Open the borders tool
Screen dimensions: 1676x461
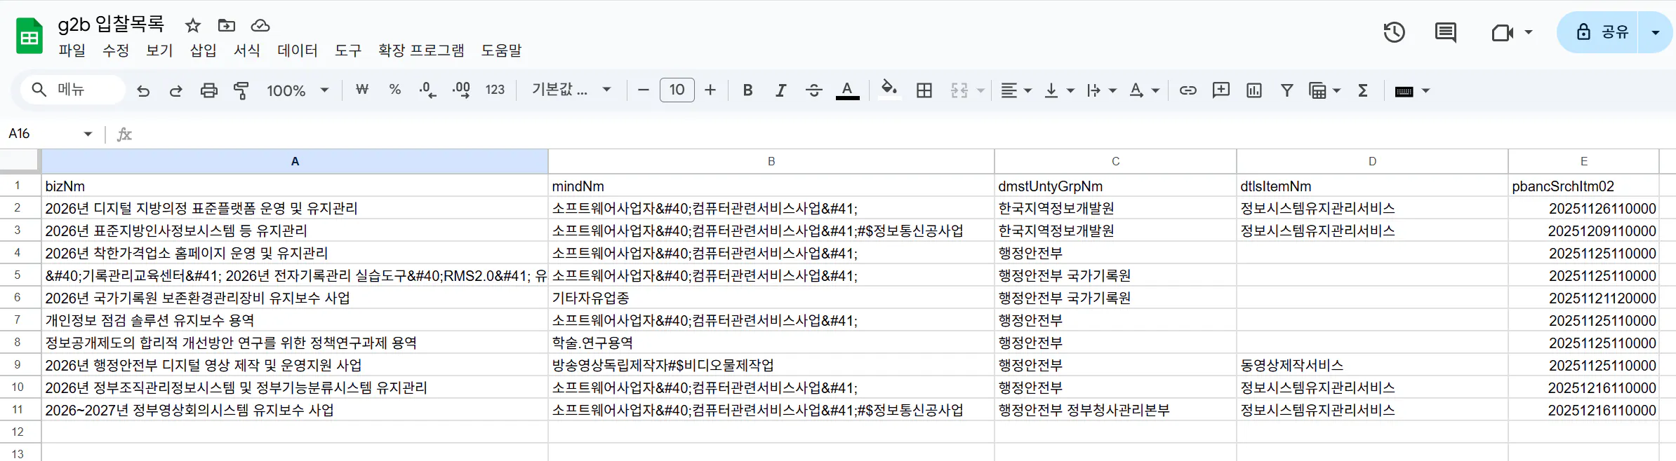924,90
